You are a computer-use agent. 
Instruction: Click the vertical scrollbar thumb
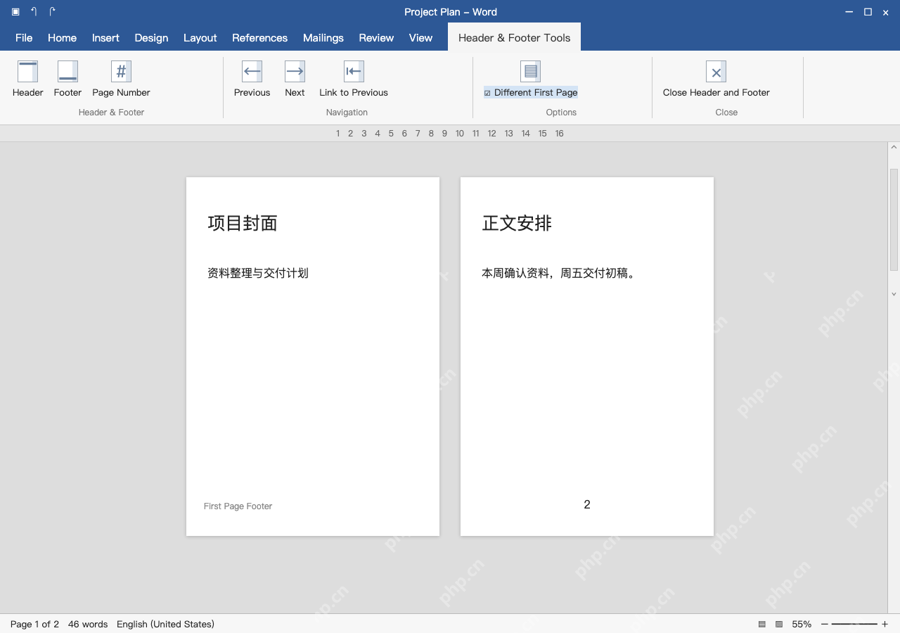894,219
